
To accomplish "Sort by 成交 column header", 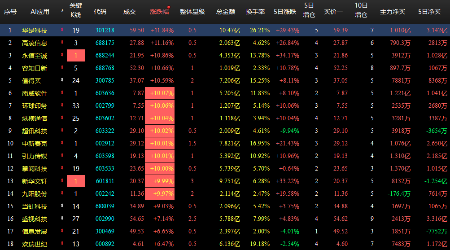I will point(129,12).
